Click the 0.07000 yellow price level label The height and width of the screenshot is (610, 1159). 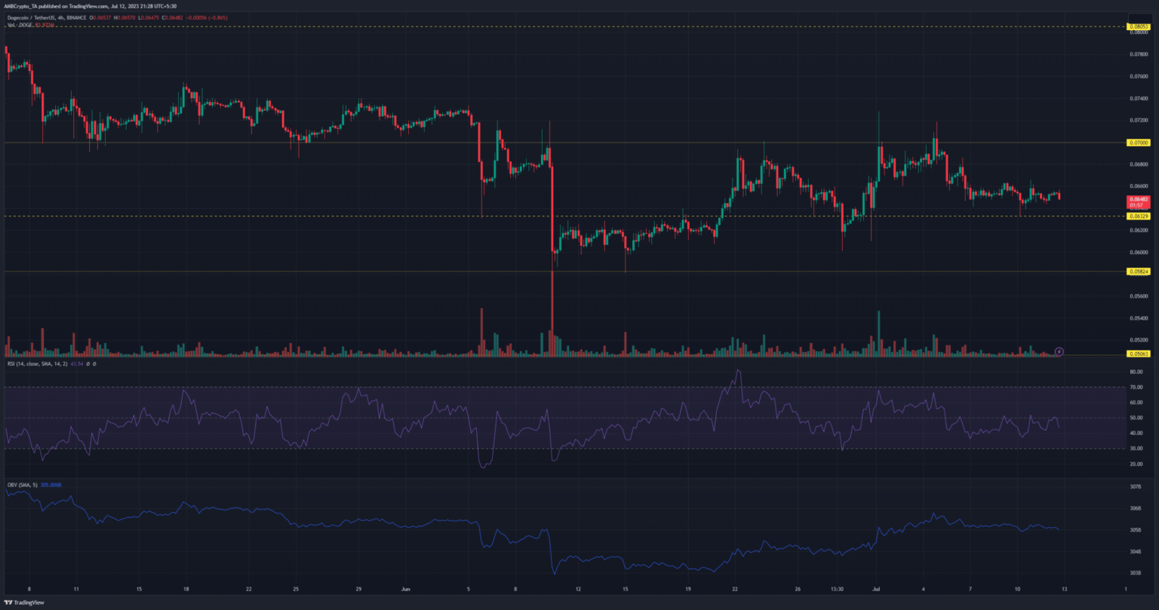coord(1137,143)
